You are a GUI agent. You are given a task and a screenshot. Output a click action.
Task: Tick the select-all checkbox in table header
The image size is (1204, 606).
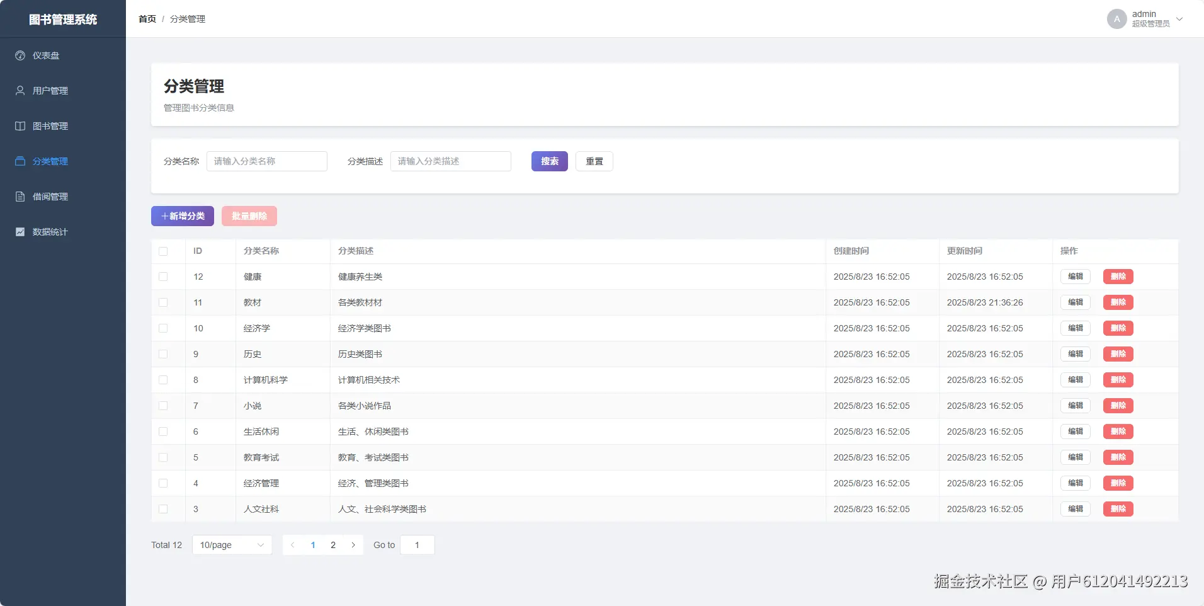pos(163,251)
